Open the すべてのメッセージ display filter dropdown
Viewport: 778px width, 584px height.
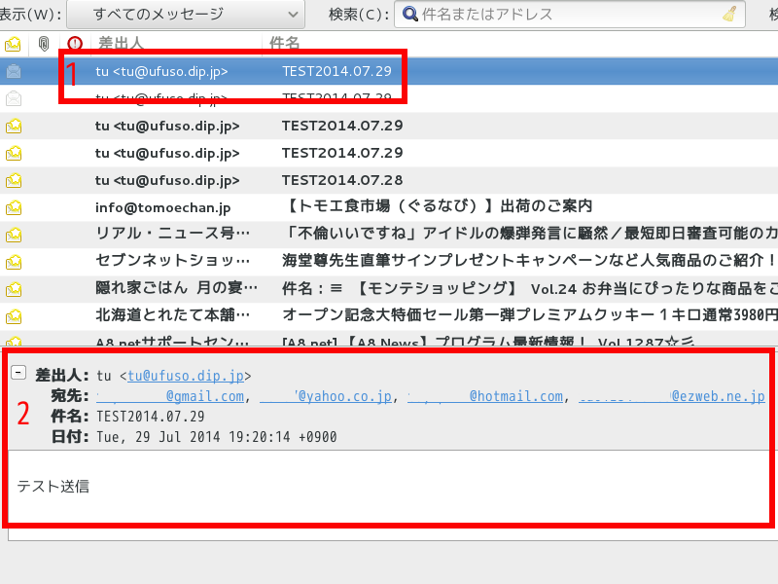coord(184,14)
